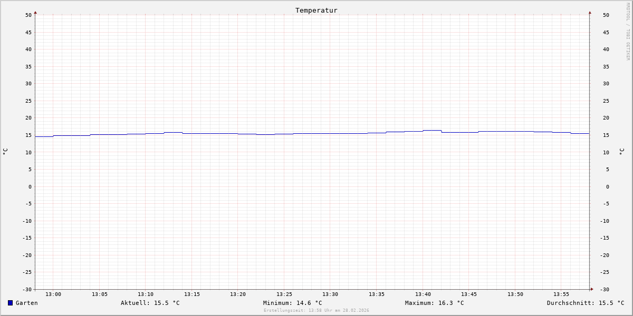The height and width of the screenshot is (316, 633).
Task: Click the 13:15 time axis label
Action: (x=192, y=294)
